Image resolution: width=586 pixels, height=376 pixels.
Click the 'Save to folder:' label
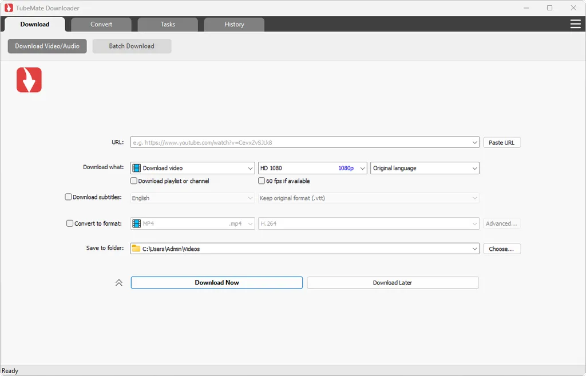(105, 248)
